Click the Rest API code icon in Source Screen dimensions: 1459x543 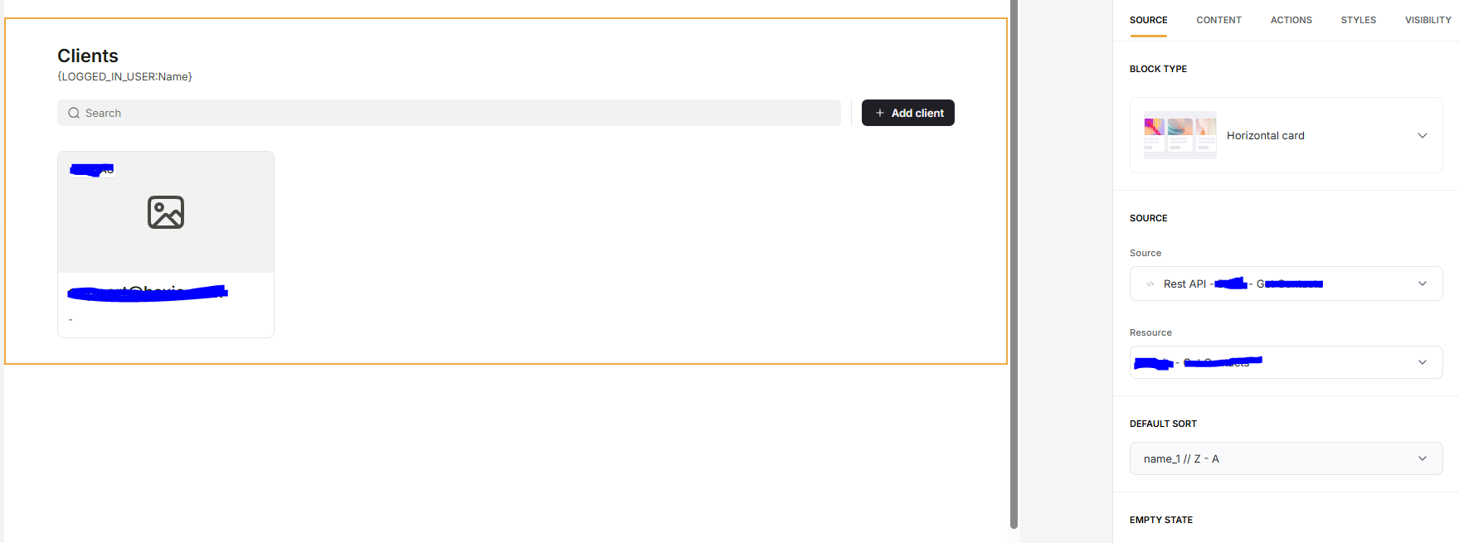(x=1150, y=284)
